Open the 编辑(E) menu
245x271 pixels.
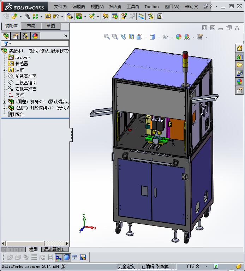[78, 7]
